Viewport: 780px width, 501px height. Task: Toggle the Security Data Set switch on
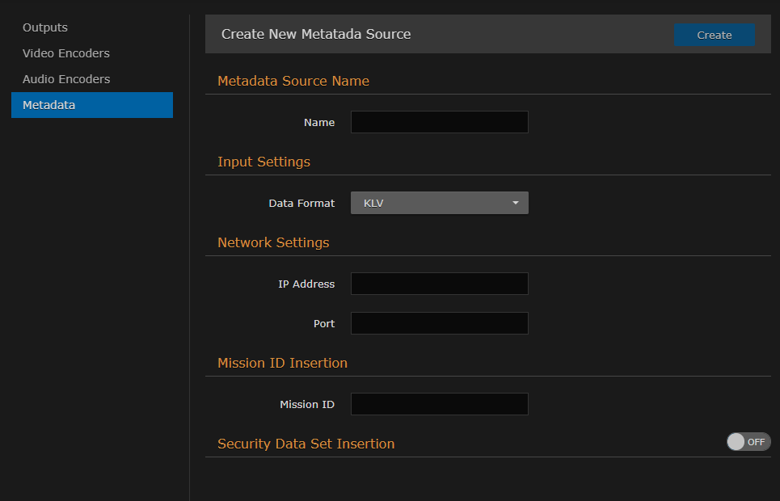[748, 442]
